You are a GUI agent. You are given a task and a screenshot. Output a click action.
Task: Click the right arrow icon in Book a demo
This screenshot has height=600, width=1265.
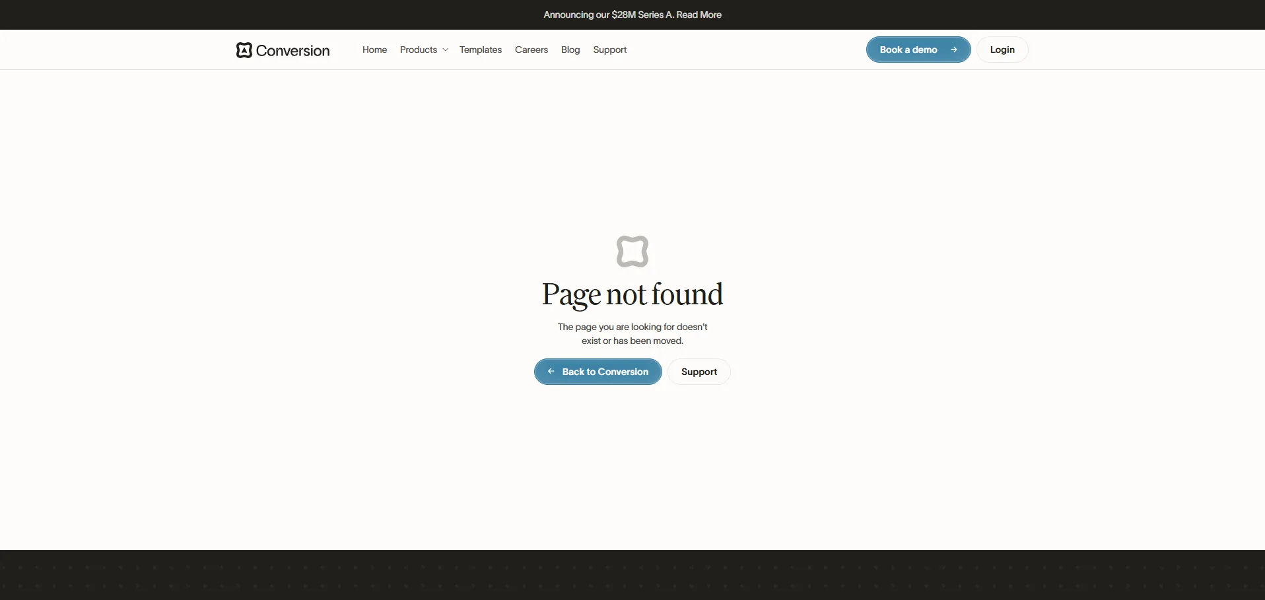pyautogui.click(x=953, y=50)
